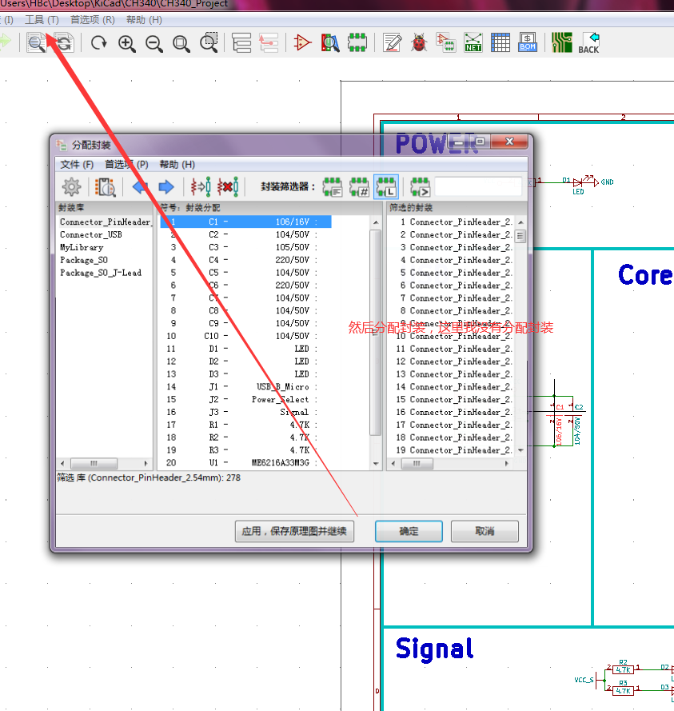Toggle filter by footprint keyword
Screen dimensions: 674x711
coord(333,186)
